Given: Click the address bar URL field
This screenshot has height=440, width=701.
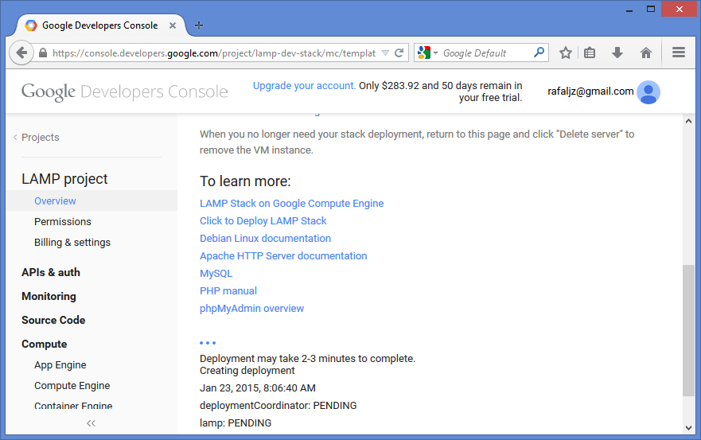Looking at the screenshot, I should (x=214, y=53).
